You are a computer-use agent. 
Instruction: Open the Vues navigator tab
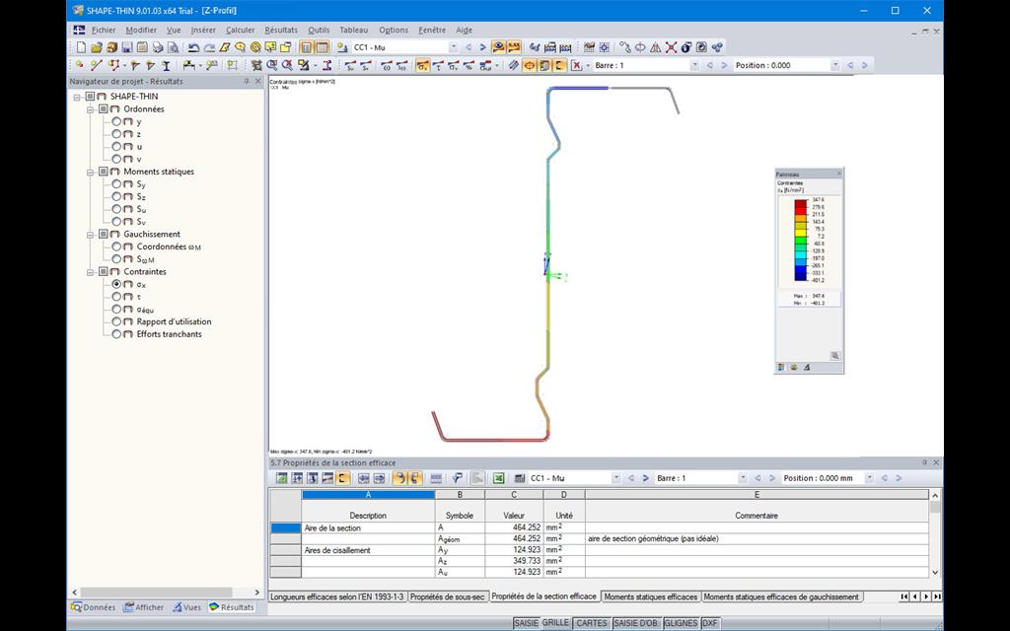(x=186, y=607)
